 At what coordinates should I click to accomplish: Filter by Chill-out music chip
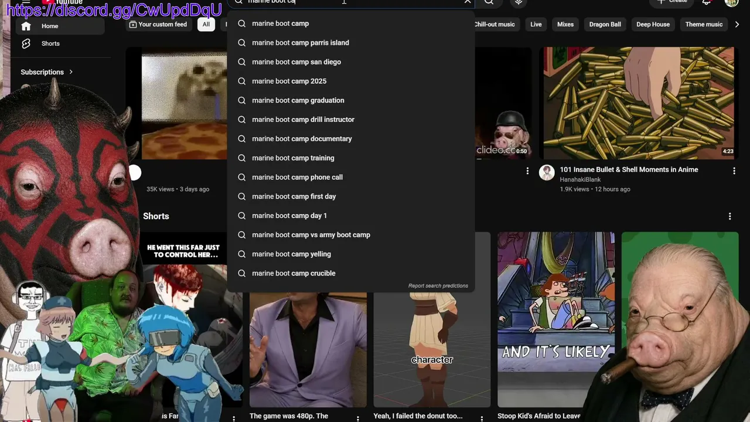tap(494, 25)
